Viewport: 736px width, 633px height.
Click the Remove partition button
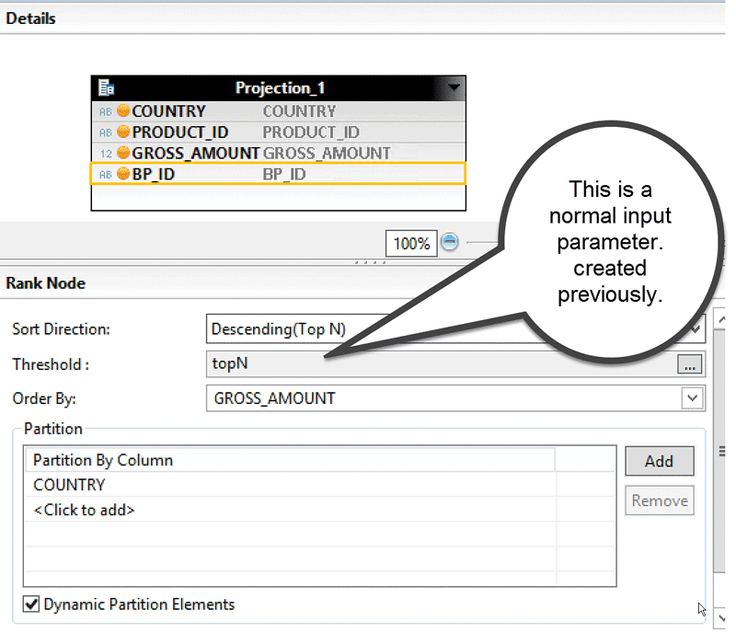tap(659, 501)
